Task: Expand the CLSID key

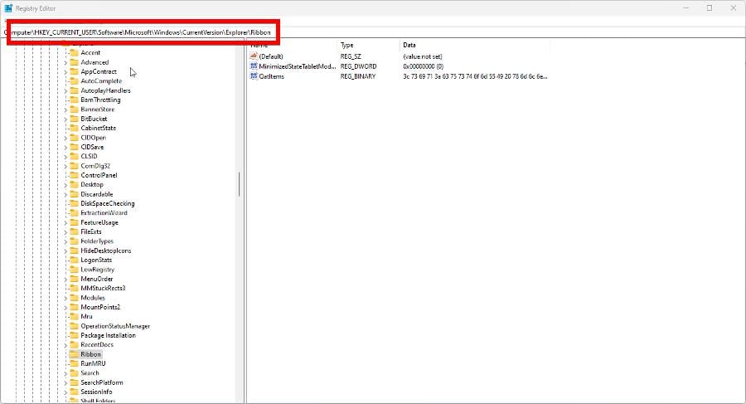Action: tap(65, 157)
